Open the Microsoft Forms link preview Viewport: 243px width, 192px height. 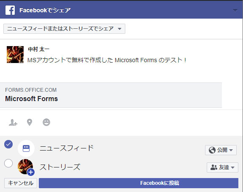coord(111,95)
